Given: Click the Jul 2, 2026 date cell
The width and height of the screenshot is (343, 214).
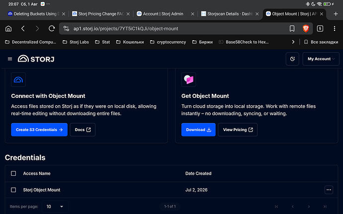Looking at the screenshot, I should coord(196,190).
